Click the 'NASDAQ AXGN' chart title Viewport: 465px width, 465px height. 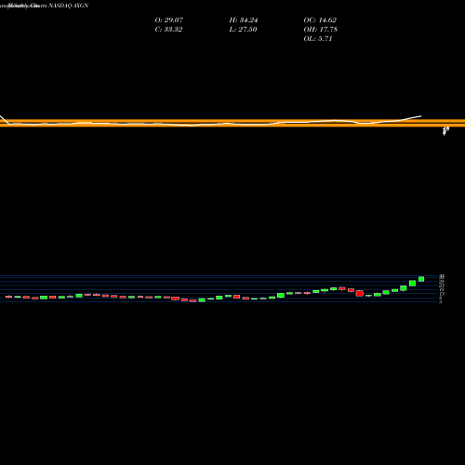pos(69,6)
